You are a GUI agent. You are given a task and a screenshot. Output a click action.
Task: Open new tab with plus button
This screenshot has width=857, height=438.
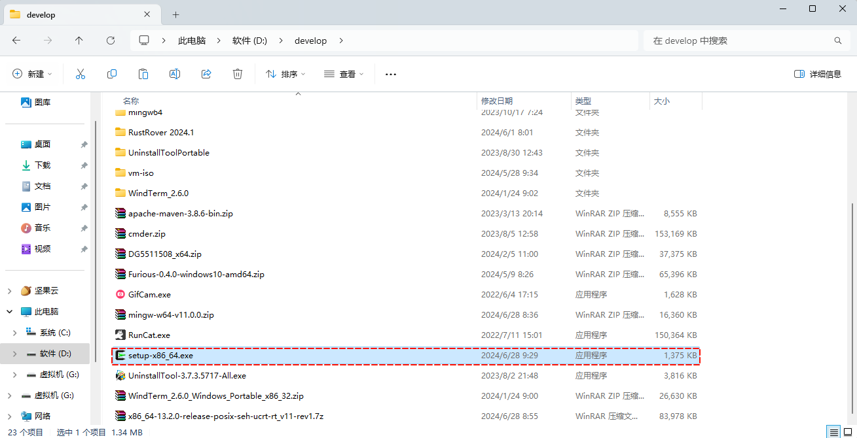coord(175,14)
